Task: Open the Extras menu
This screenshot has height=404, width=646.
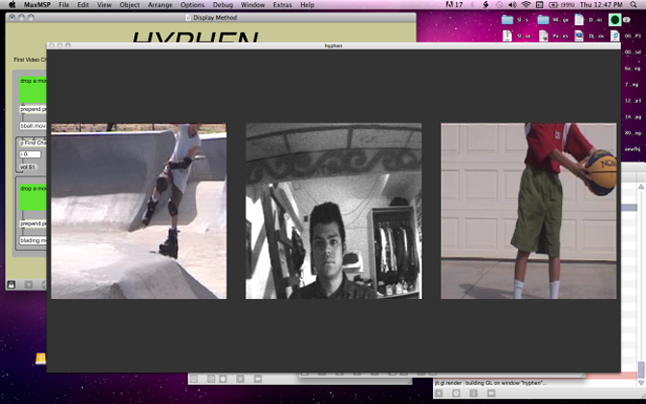Action: point(283,5)
